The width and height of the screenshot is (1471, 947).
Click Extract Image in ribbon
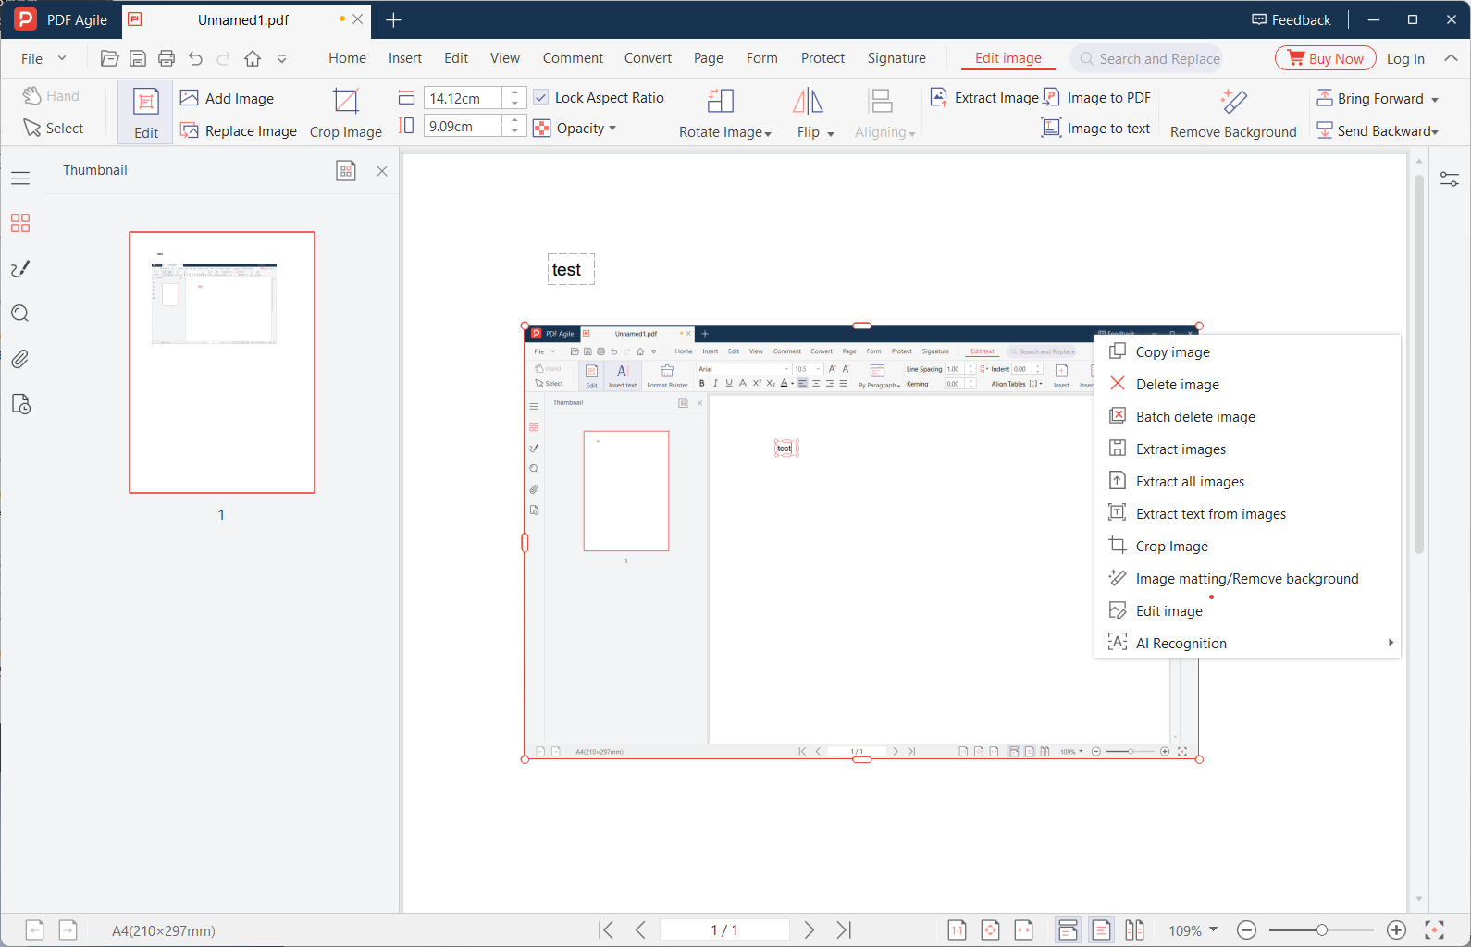[x=984, y=97]
